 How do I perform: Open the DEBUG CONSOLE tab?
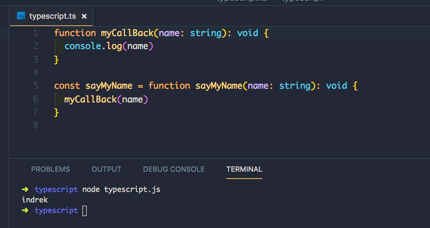click(x=174, y=169)
